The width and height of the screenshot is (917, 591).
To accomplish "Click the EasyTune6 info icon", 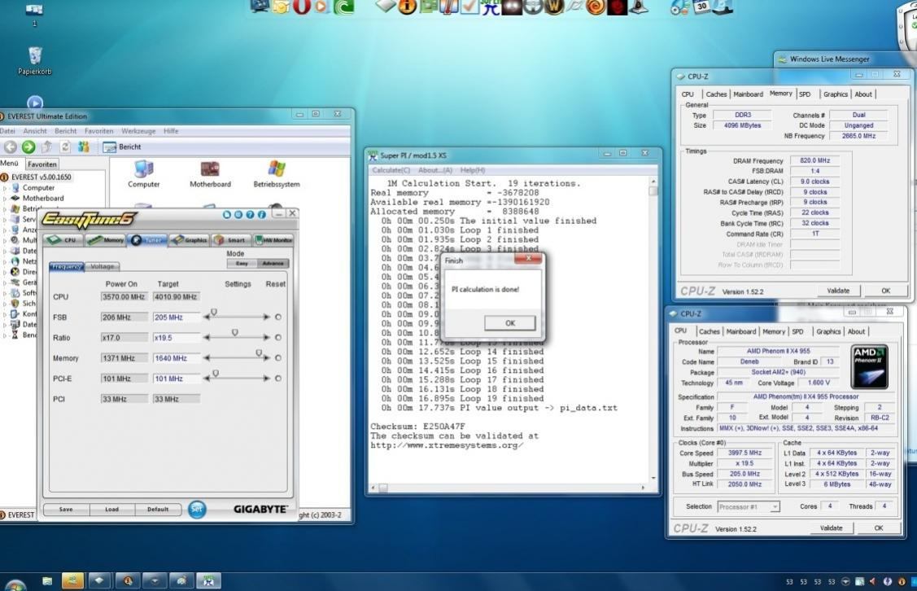I will 261,215.
